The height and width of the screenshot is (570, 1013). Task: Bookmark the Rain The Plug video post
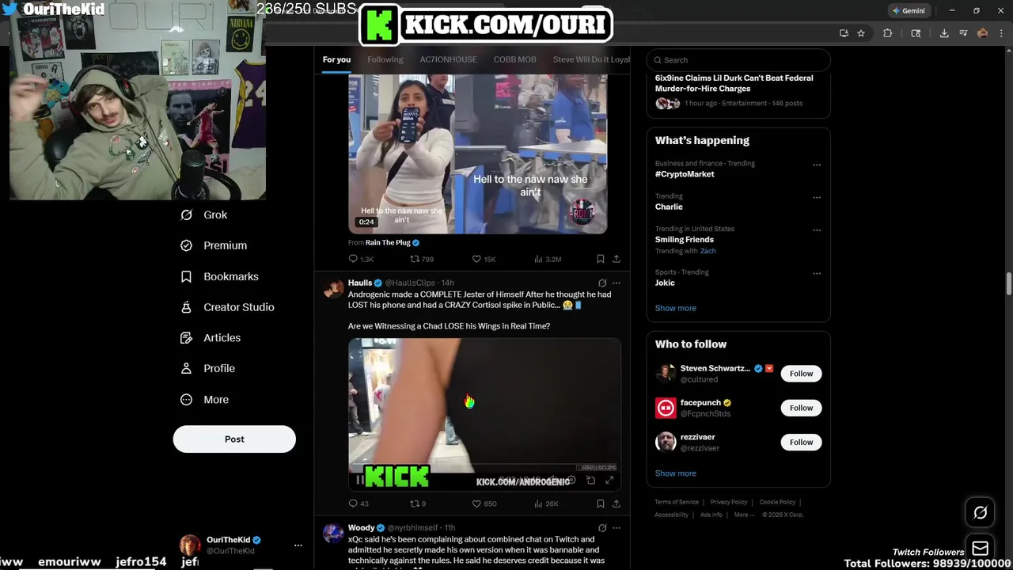pos(600,259)
